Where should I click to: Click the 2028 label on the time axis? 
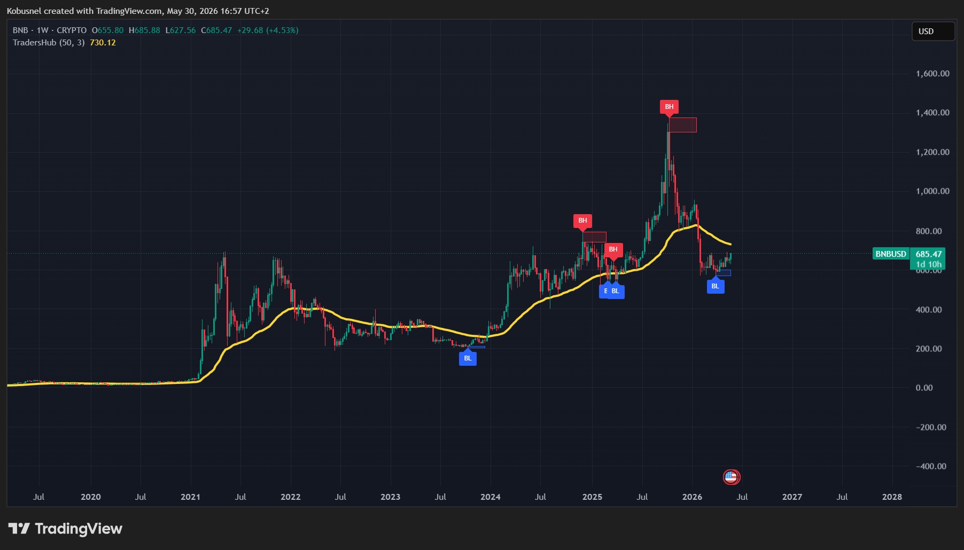(x=892, y=497)
